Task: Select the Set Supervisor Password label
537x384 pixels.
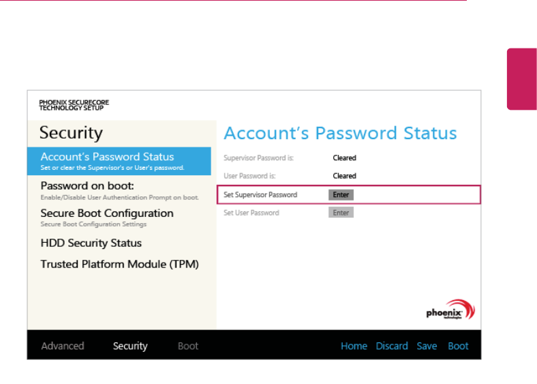Action: click(260, 195)
